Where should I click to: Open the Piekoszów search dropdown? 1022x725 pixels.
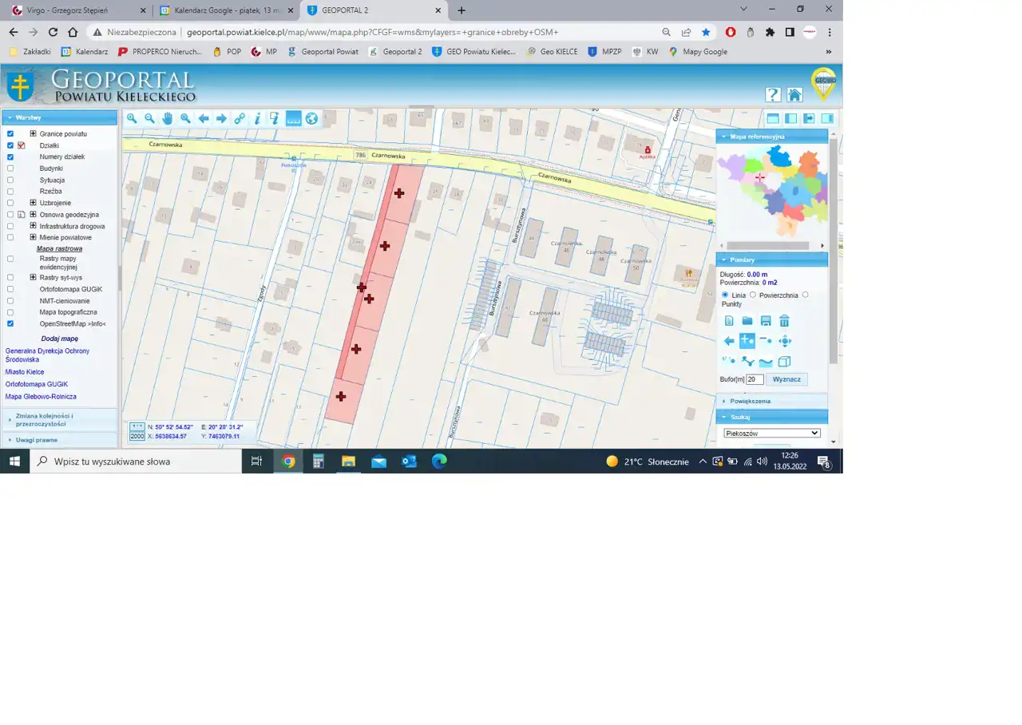click(x=771, y=433)
